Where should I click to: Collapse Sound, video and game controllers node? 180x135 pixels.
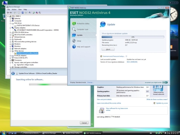[x=10, y=62]
